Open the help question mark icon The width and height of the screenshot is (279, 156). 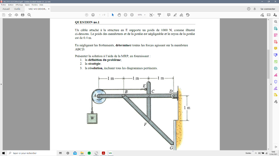(248, 9)
